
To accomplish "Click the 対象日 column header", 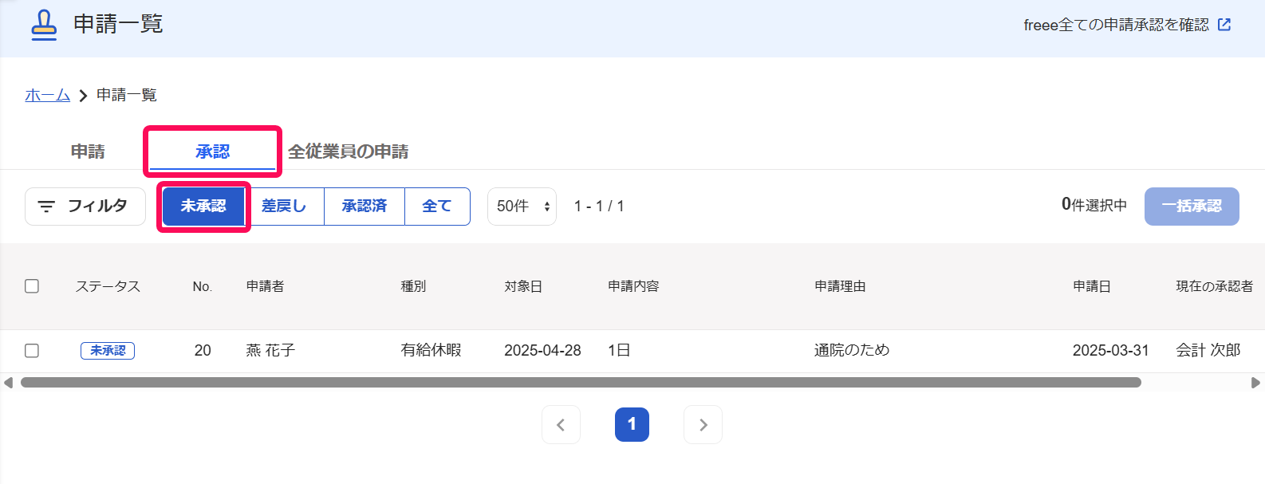I will pyautogui.click(x=523, y=286).
